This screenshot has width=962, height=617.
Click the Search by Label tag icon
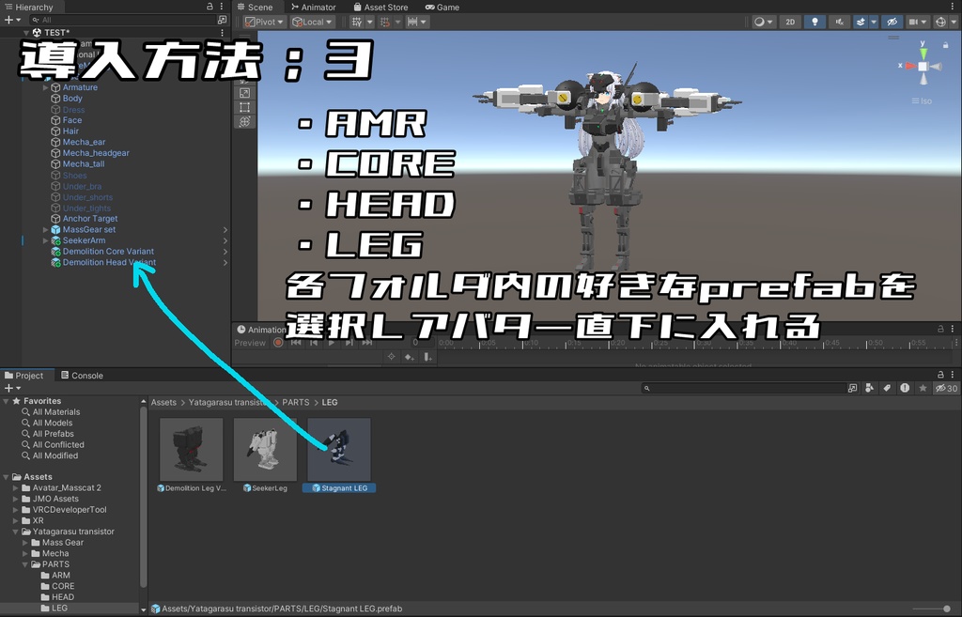click(x=887, y=388)
